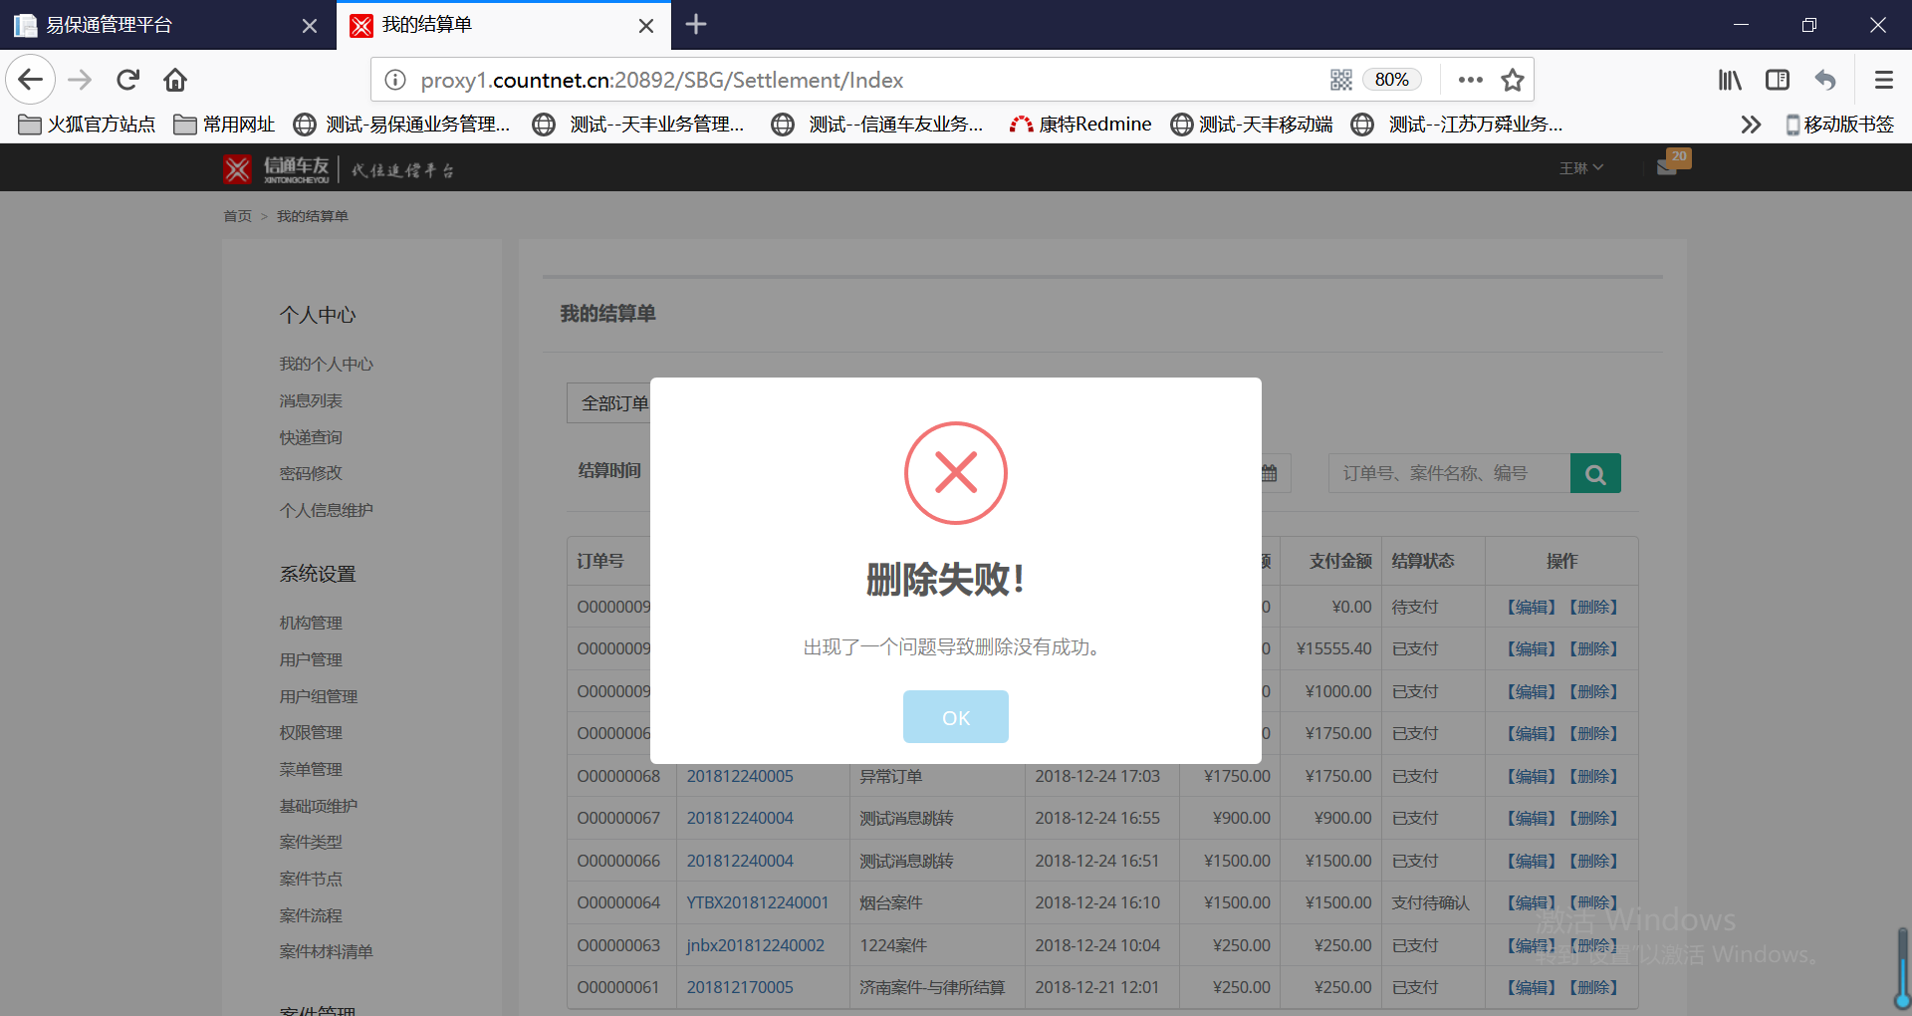
Task: Close the 易保通管理平台 tab
Action: (x=310, y=26)
